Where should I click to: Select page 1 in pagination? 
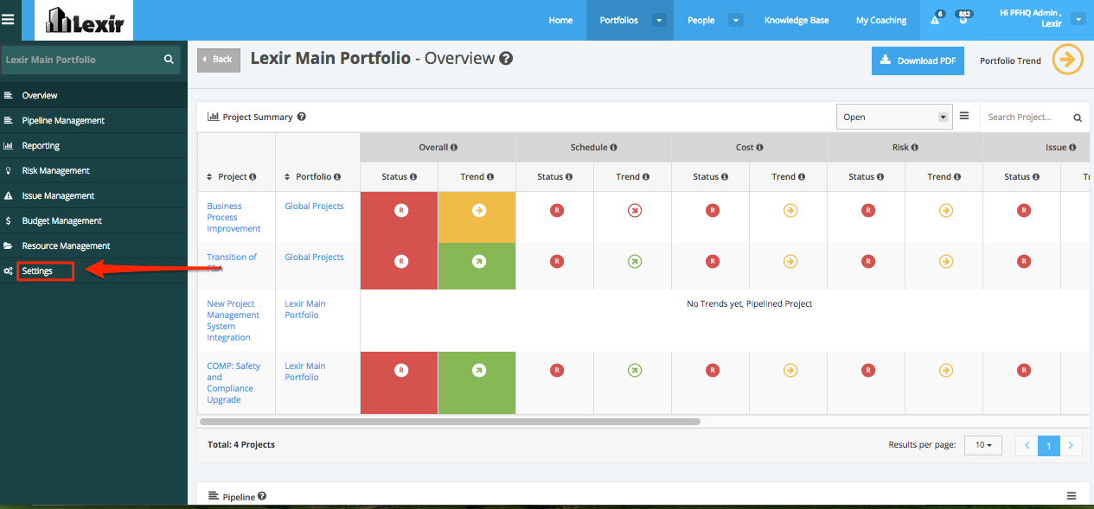pos(1049,445)
